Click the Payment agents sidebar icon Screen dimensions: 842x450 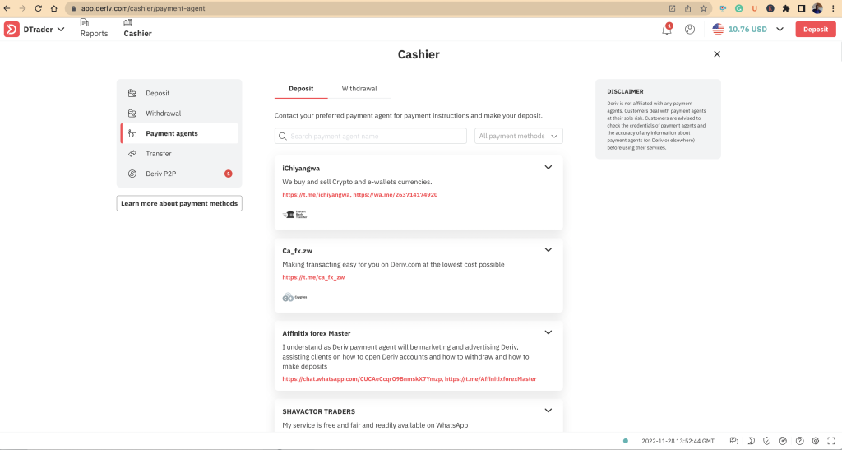click(132, 133)
